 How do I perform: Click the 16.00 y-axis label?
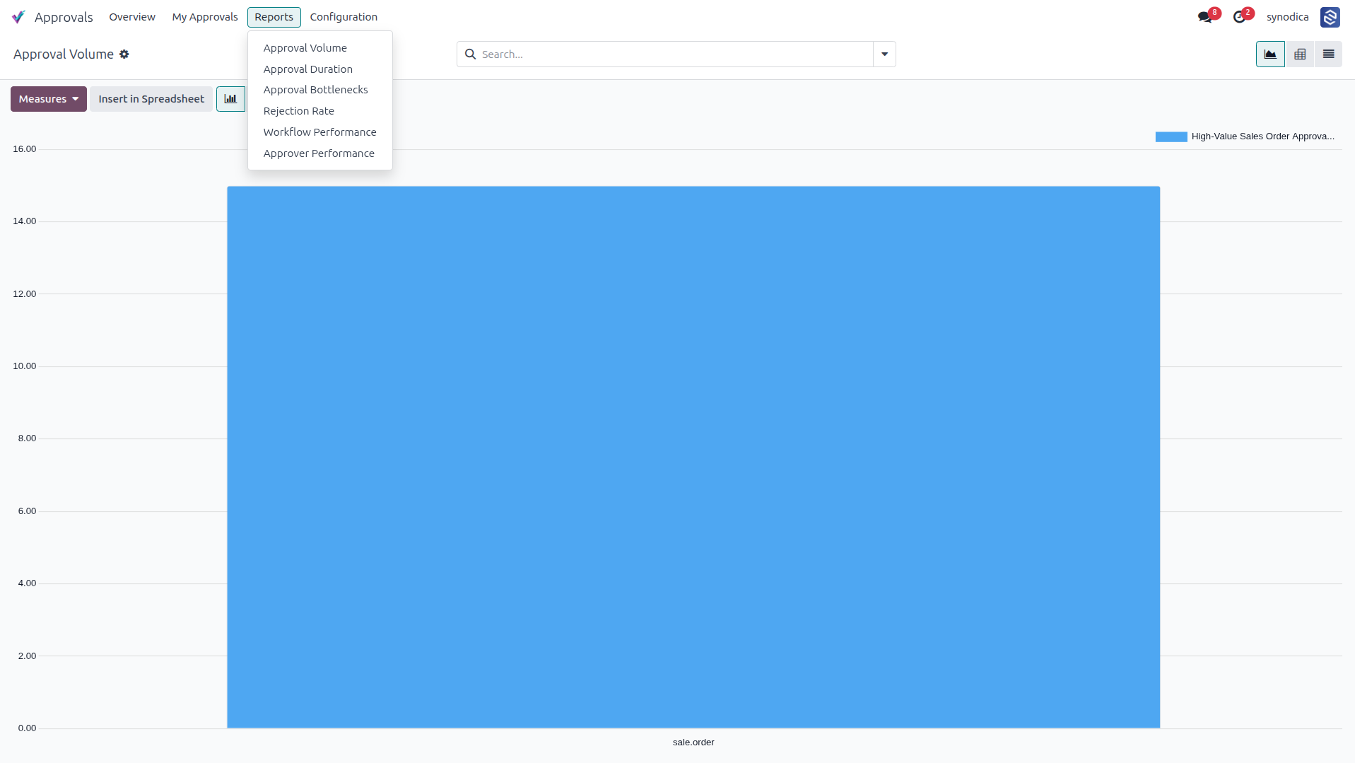25,148
